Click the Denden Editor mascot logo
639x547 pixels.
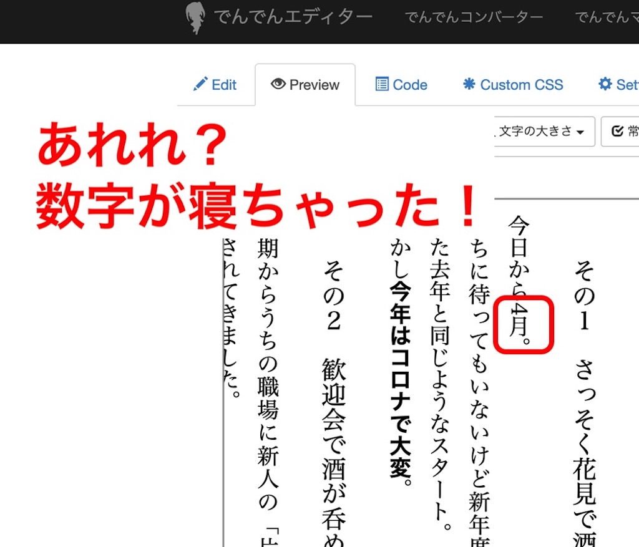(x=195, y=18)
